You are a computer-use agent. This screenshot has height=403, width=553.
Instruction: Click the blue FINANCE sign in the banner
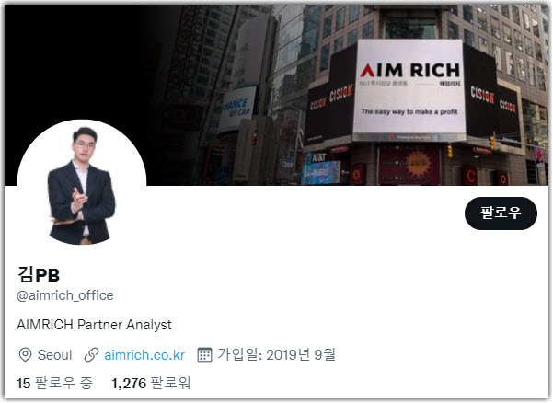click(237, 108)
